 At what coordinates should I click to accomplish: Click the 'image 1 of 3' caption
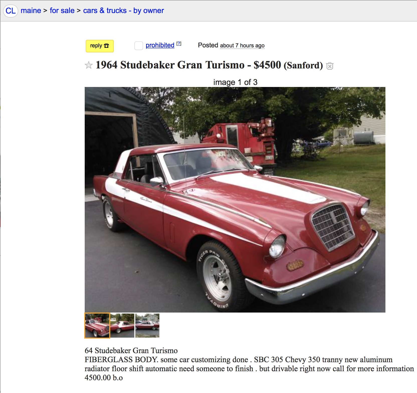tap(235, 82)
